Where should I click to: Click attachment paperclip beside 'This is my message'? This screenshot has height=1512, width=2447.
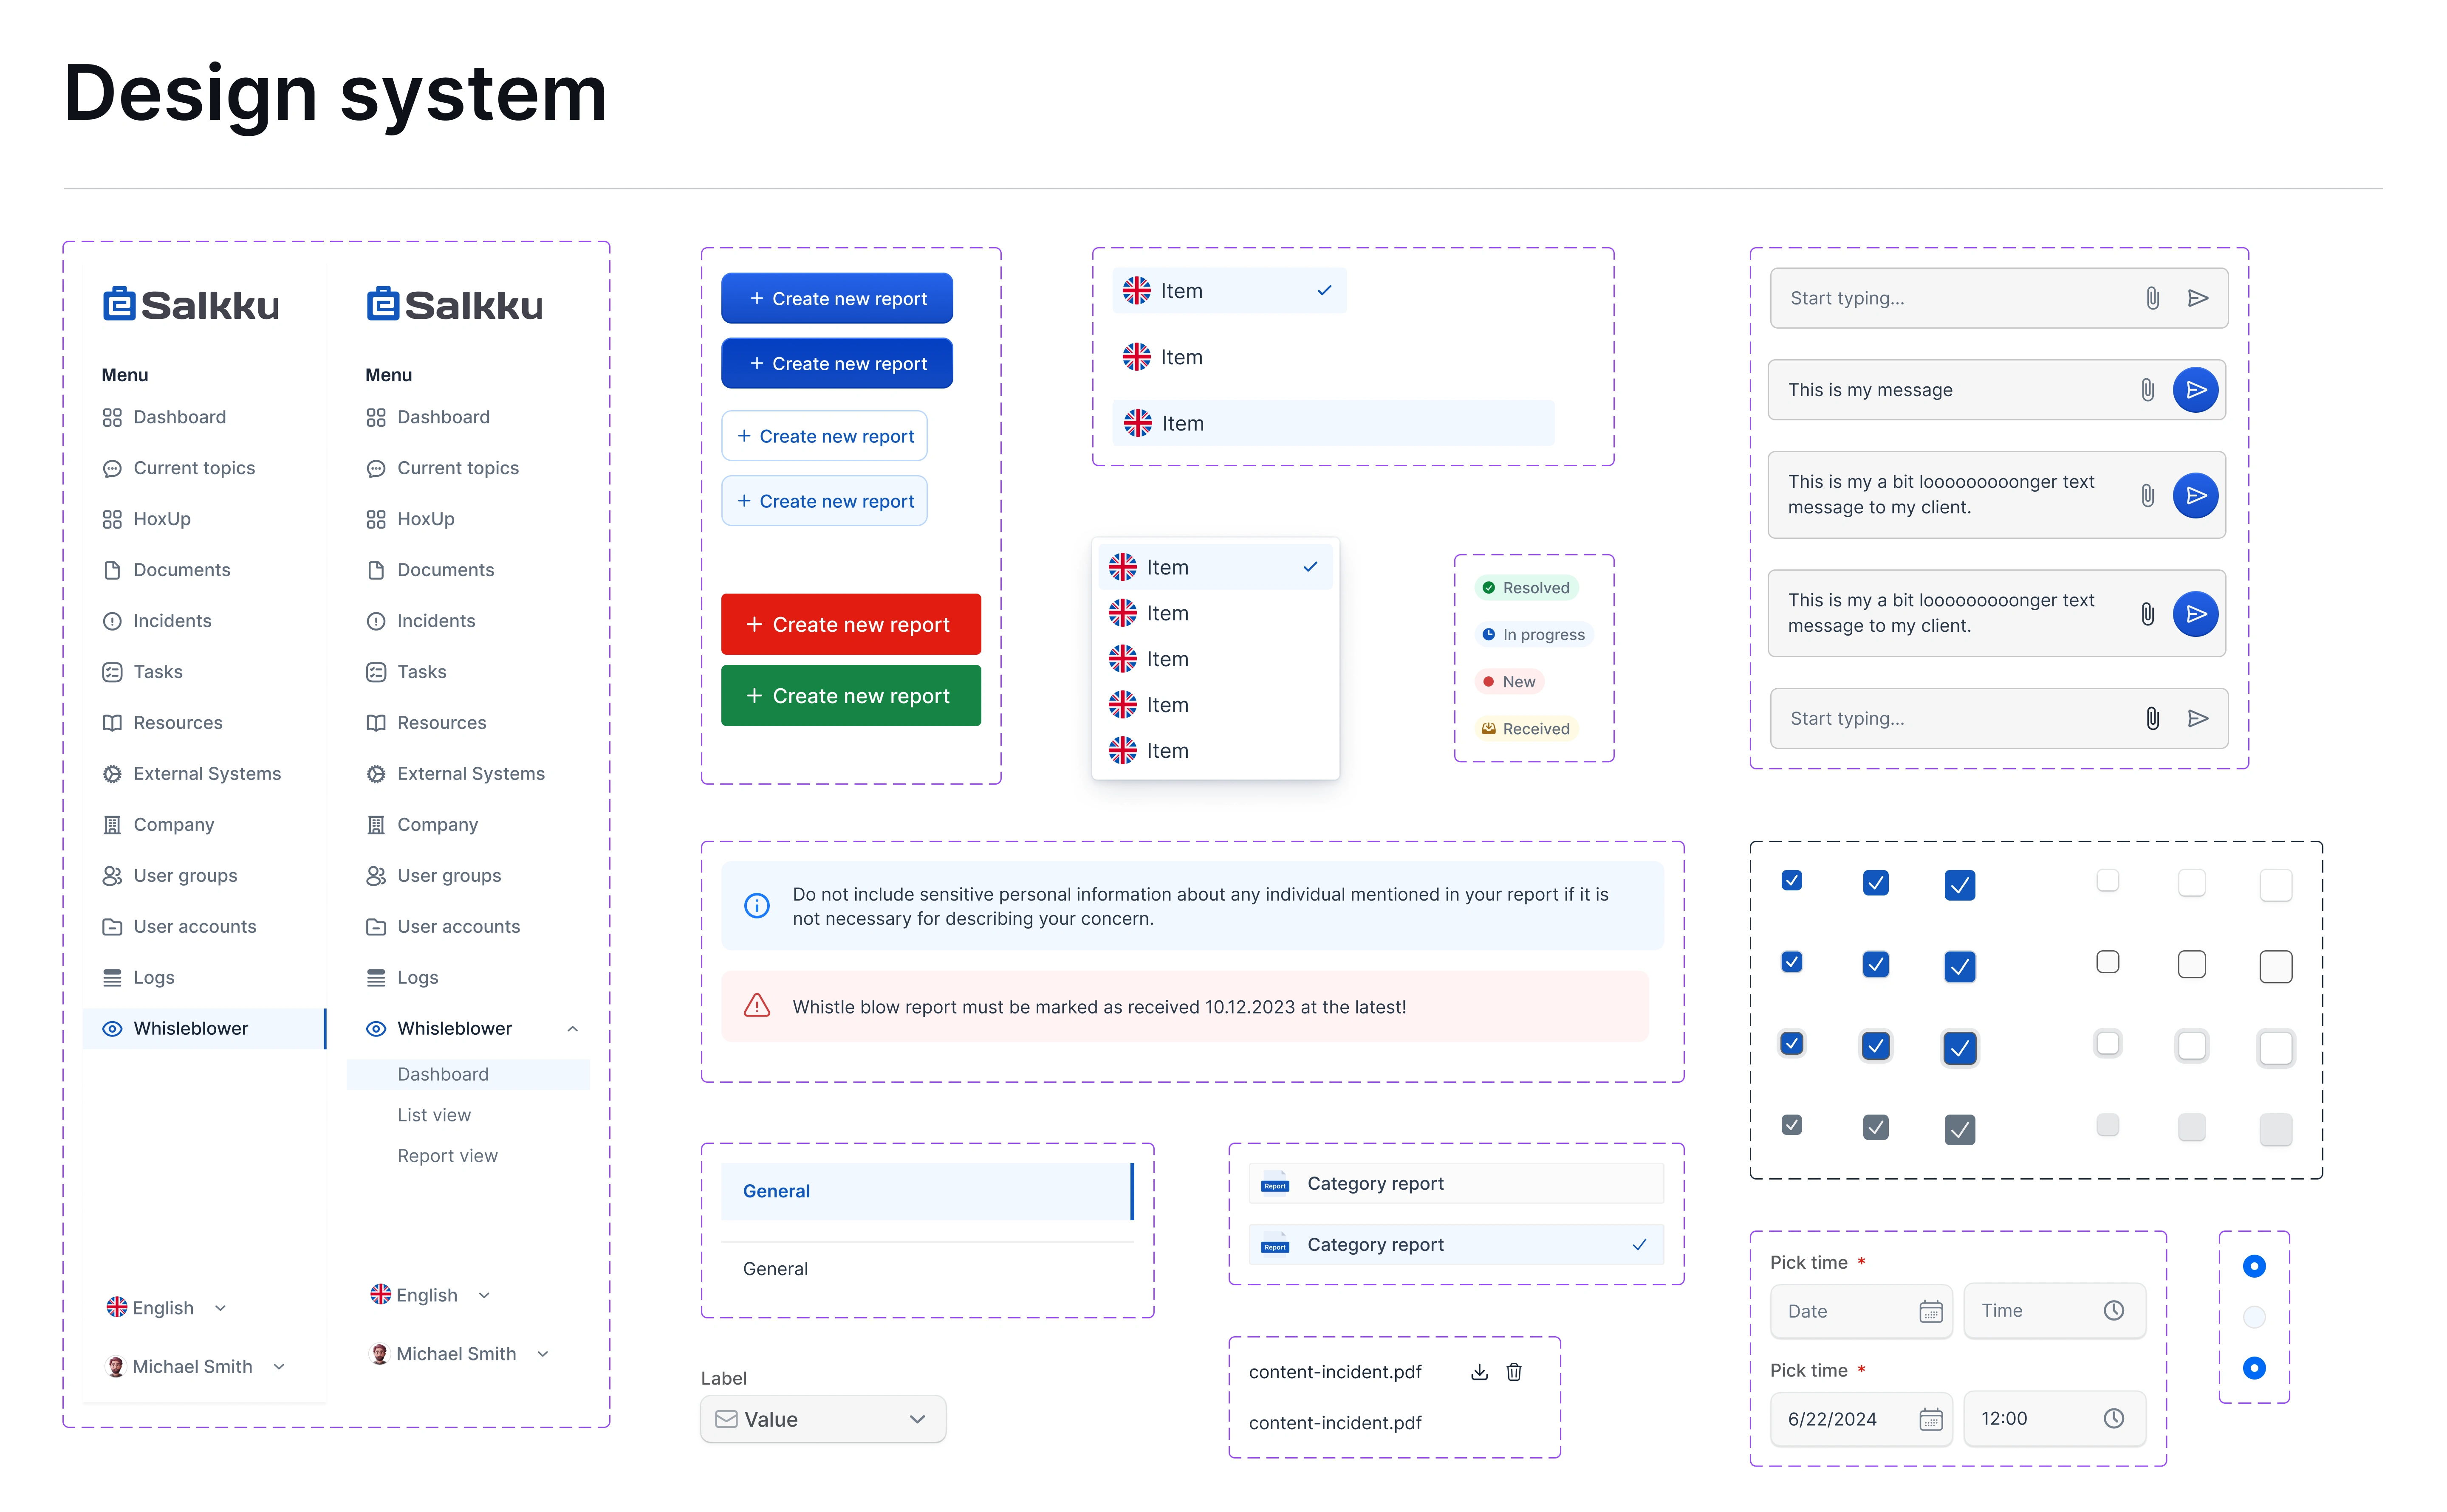click(x=2147, y=390)
